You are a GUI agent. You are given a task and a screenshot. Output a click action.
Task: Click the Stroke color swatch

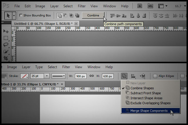(25, 76)
